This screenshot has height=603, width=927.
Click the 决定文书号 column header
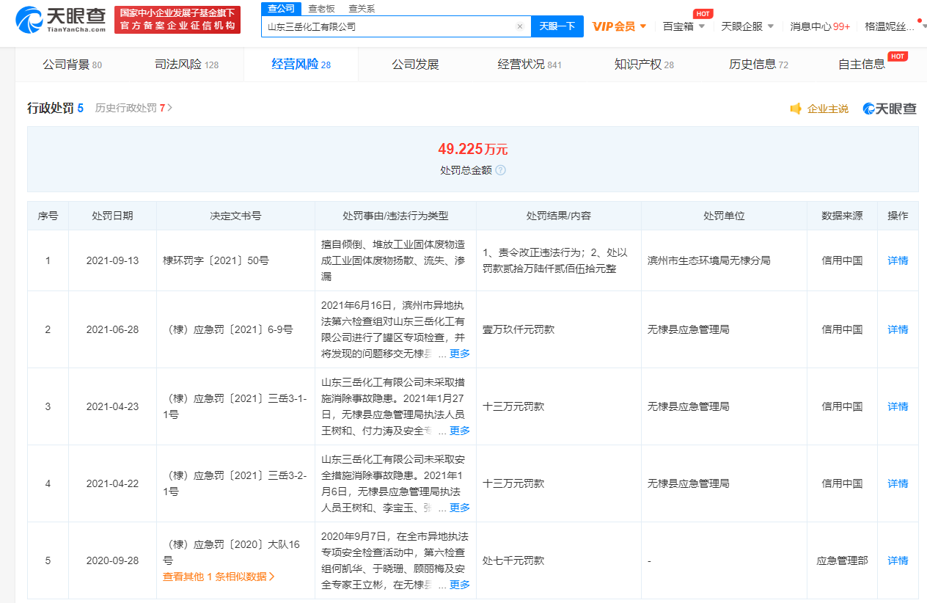click(x=235, y=216)
